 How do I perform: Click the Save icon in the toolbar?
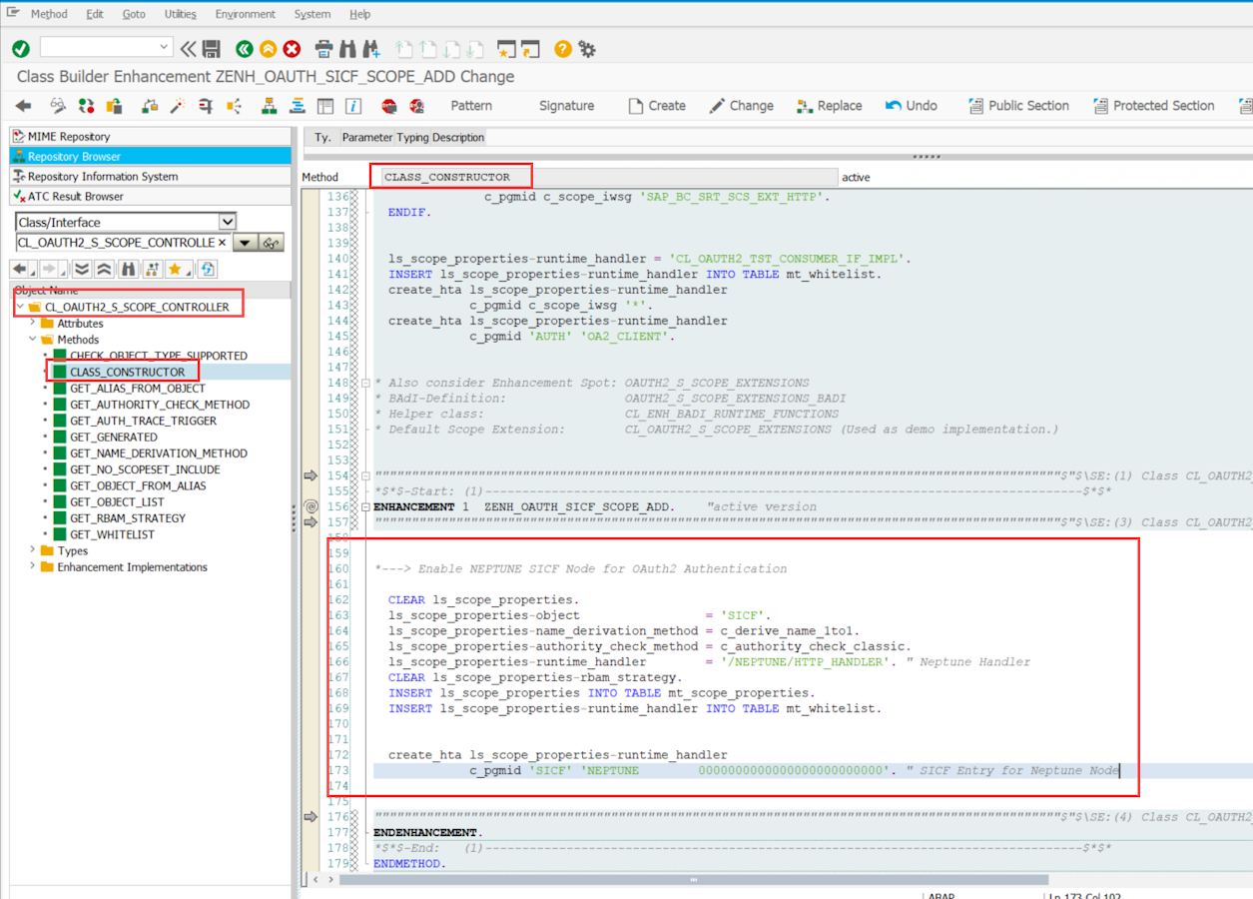click(x=213, y=47)
